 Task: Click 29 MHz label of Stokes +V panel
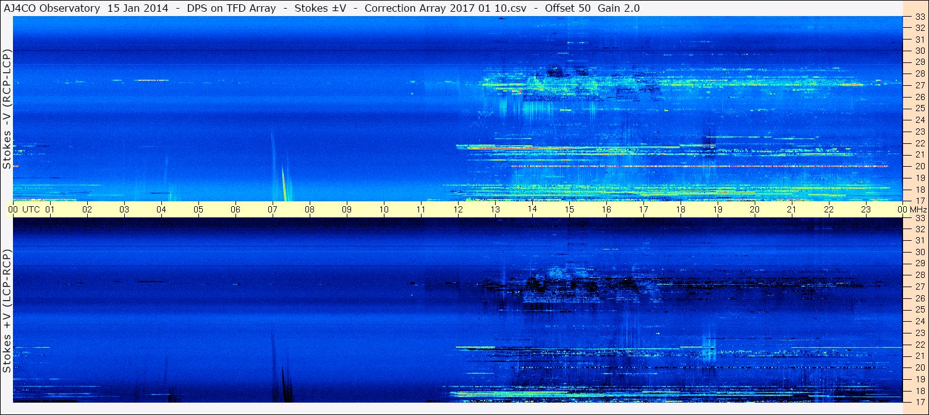[x=920, y=263]
